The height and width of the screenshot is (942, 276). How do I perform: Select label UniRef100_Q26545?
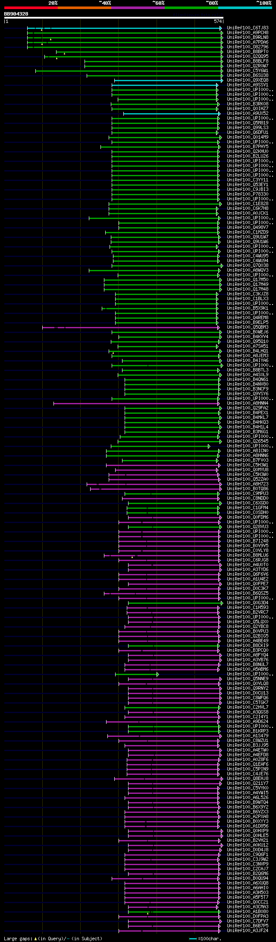tap(248, 441)
